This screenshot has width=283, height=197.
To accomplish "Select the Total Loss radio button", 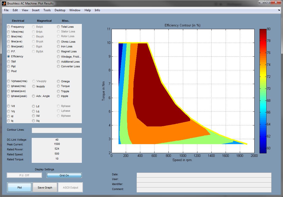I will [x=58, y=27].
